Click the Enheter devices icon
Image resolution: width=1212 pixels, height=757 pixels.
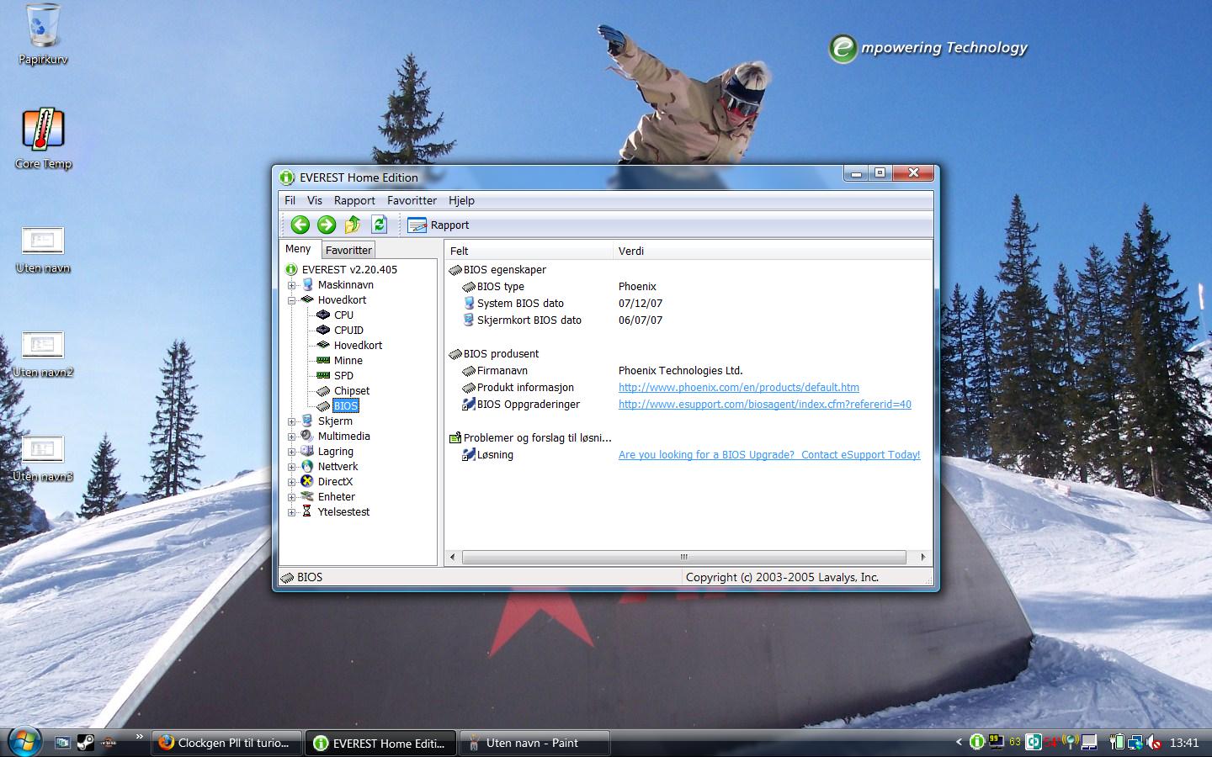(307, 496)
